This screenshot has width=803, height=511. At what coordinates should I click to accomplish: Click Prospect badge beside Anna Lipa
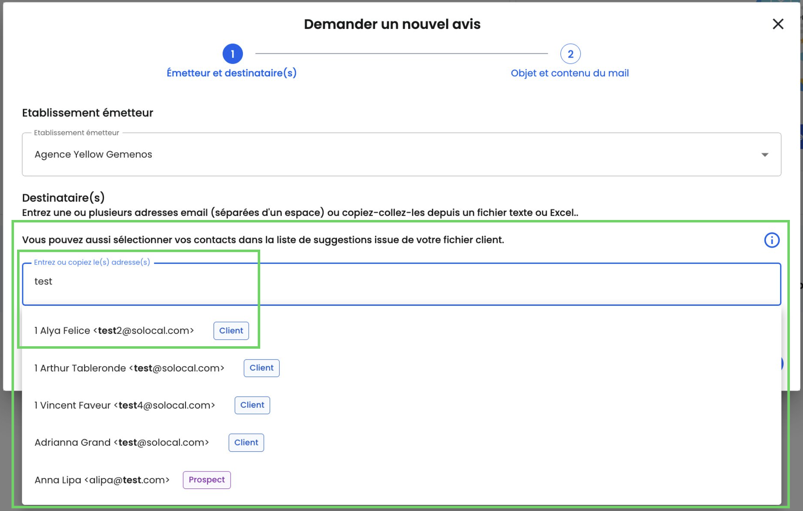206,480
